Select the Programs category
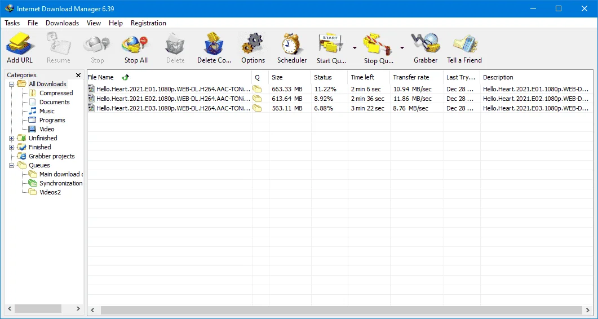Viewport: 598px width, 319px height. [x=52, y=120]
